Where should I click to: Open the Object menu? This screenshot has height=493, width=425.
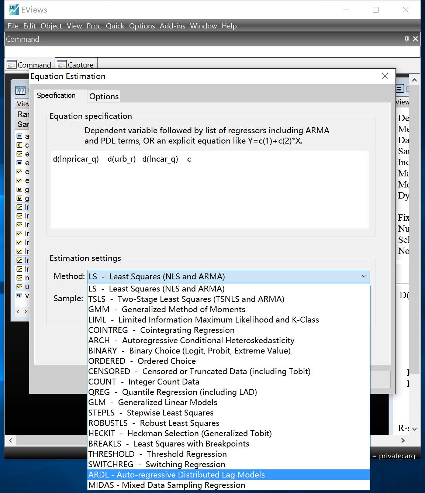click(x=51, y=26)
